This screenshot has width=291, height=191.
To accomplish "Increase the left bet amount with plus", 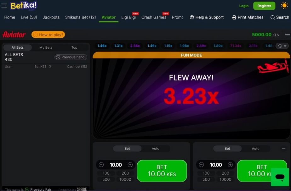I will (130, 165).
